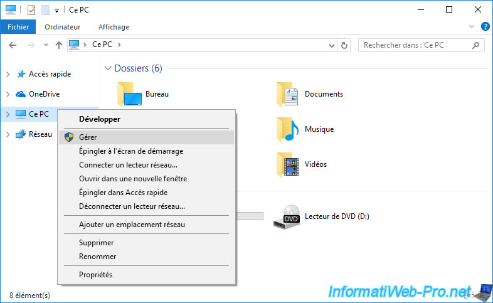Expand the Accès rapide tree node

[x=8, y=74]
